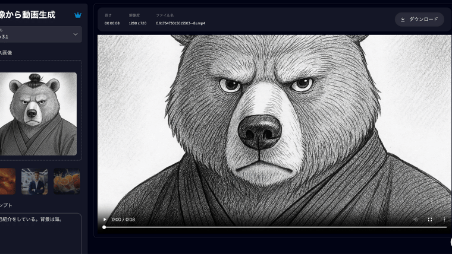Expand the model version dropdown chevron
Viewport: 452px width, 254px height.
click(x=75, y=34)
